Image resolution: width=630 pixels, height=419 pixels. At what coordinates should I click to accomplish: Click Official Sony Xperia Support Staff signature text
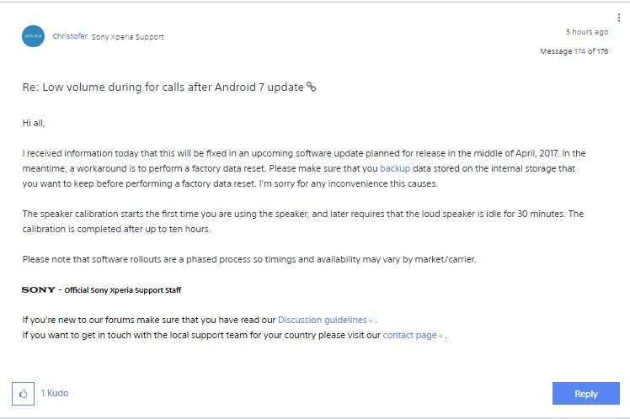point(122,290)
